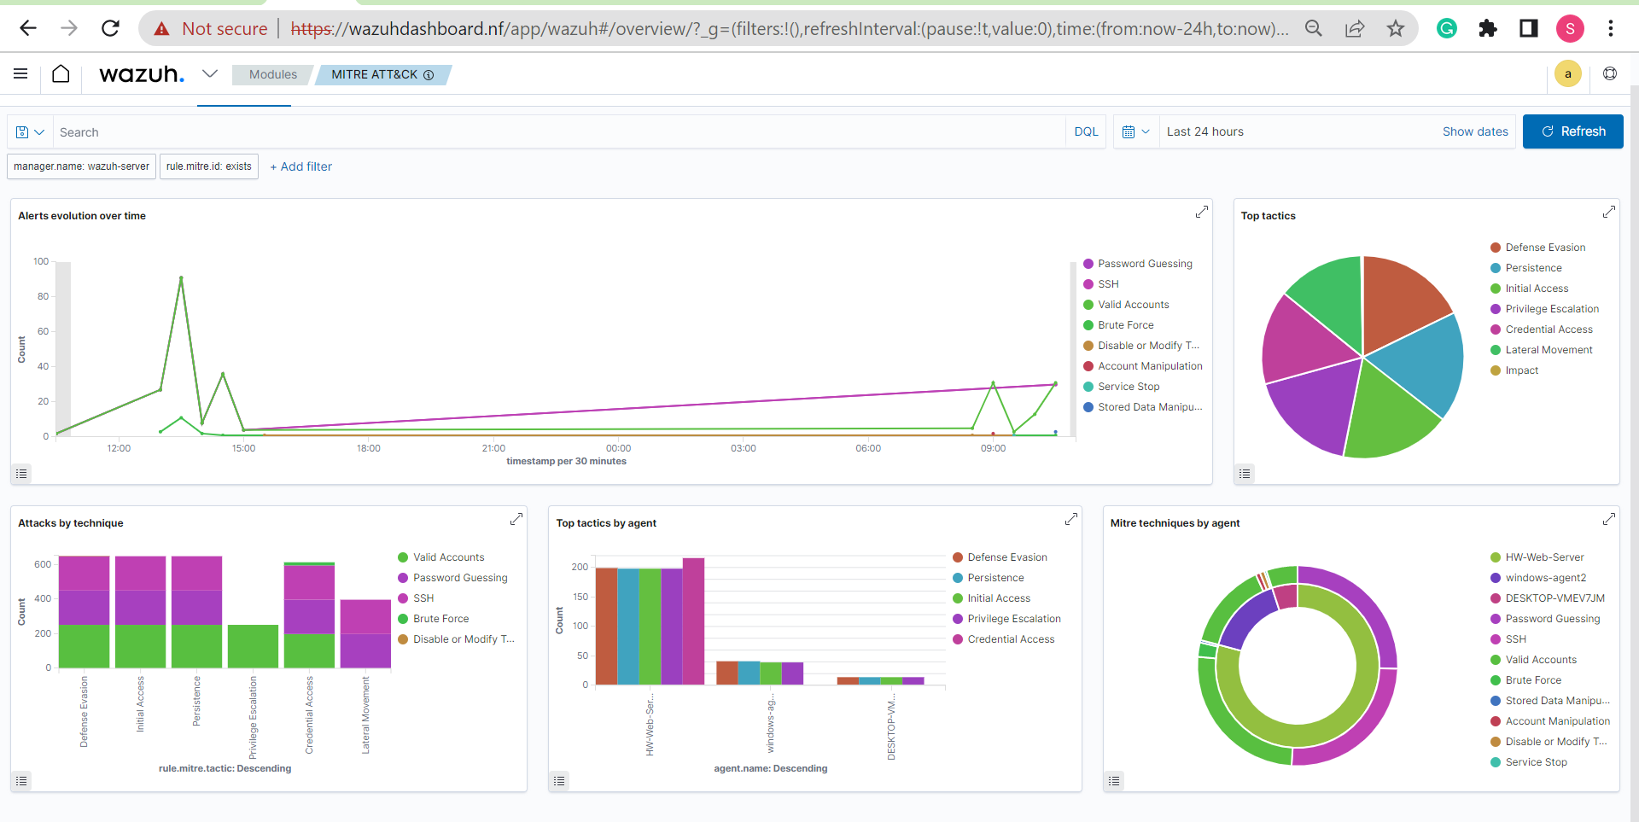This screenshot has height=822, width=1639.
Task: Toggle browser side panel icon
Action: click(1529, 28)
